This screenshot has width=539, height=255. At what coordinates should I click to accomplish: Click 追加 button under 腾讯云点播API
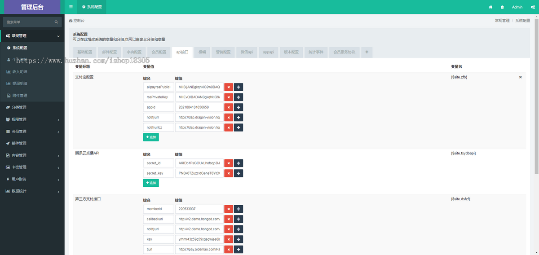[x=151, y=183]
